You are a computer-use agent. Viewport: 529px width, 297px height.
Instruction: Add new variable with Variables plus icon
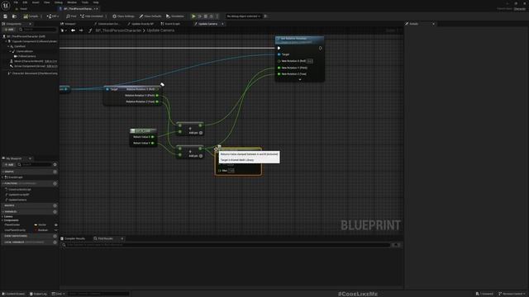pyautogui.click(x=55, y=212)
